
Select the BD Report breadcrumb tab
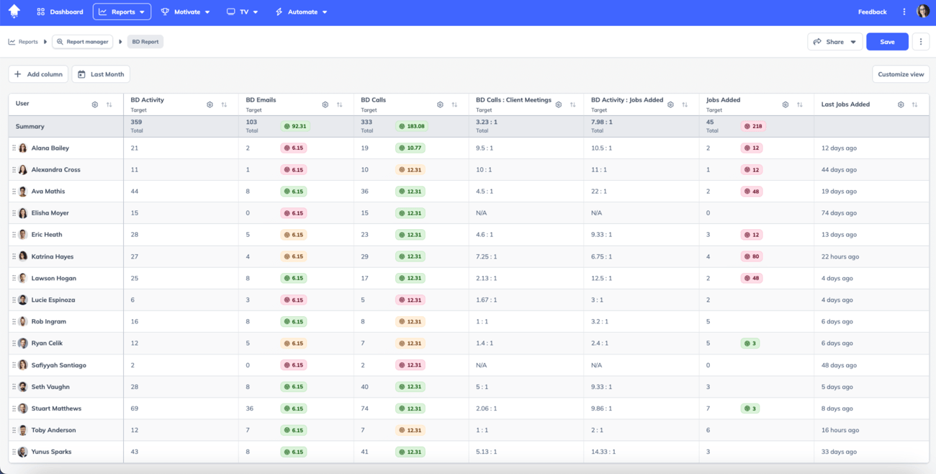pyautogui.click(x=144, y=41)
